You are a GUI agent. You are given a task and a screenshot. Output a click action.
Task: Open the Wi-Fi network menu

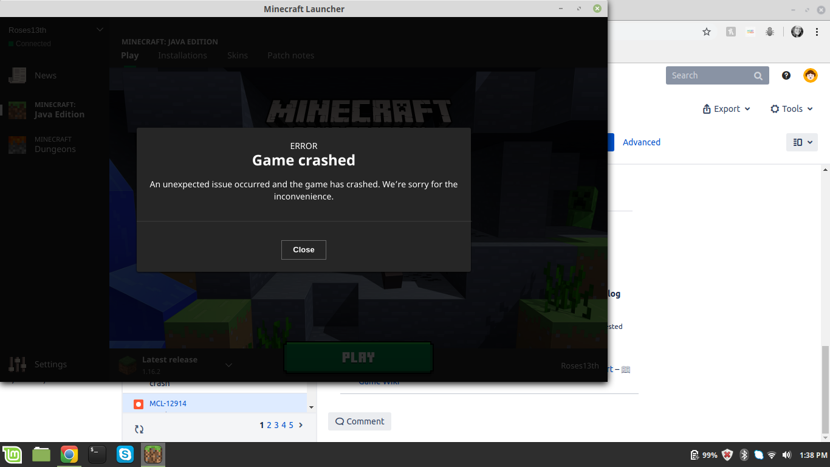coord(772,455)
